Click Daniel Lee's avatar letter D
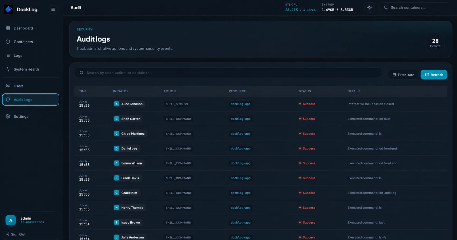The width and height of the screenshot is (457, 240). (116, 148)
